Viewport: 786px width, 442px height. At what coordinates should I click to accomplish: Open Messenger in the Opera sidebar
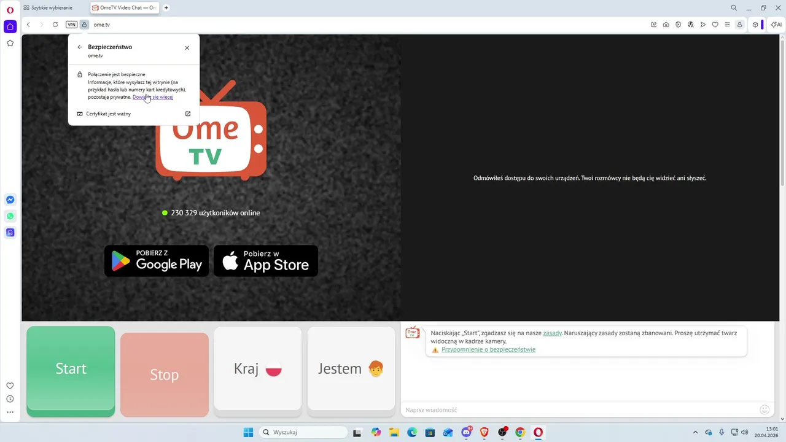pyautogui.click(x=10, y=200)
